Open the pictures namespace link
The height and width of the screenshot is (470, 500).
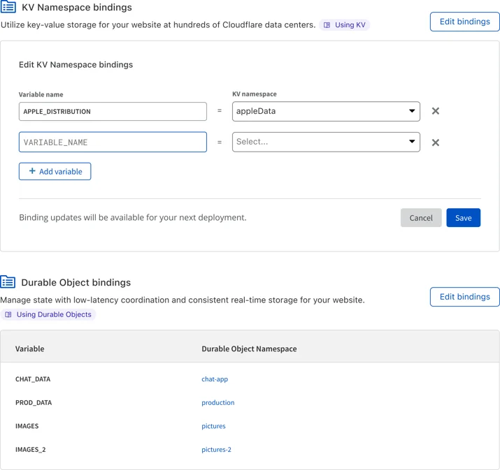(x=213, y=427)
